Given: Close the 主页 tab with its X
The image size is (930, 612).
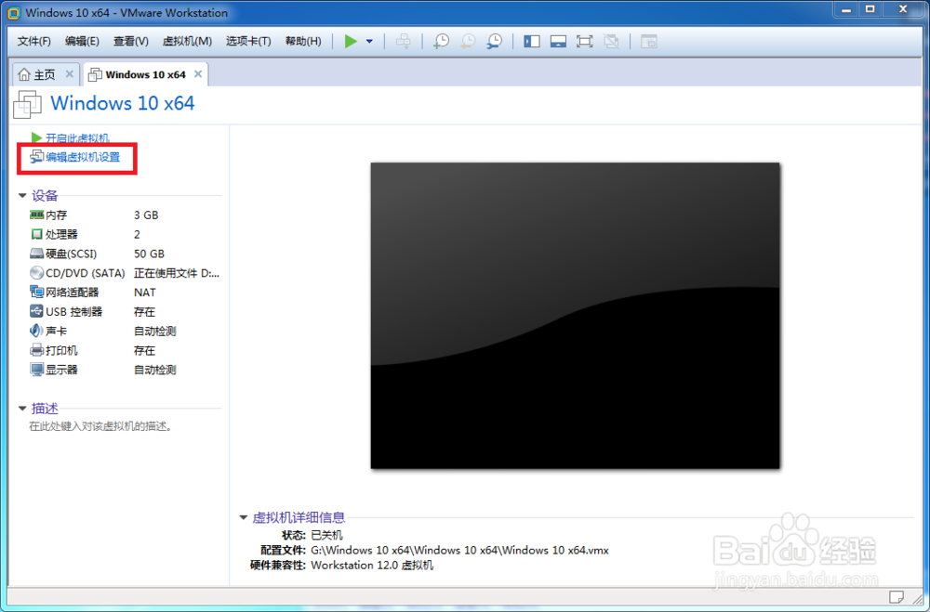Looking at the screenshot, I should pos(70,74).
